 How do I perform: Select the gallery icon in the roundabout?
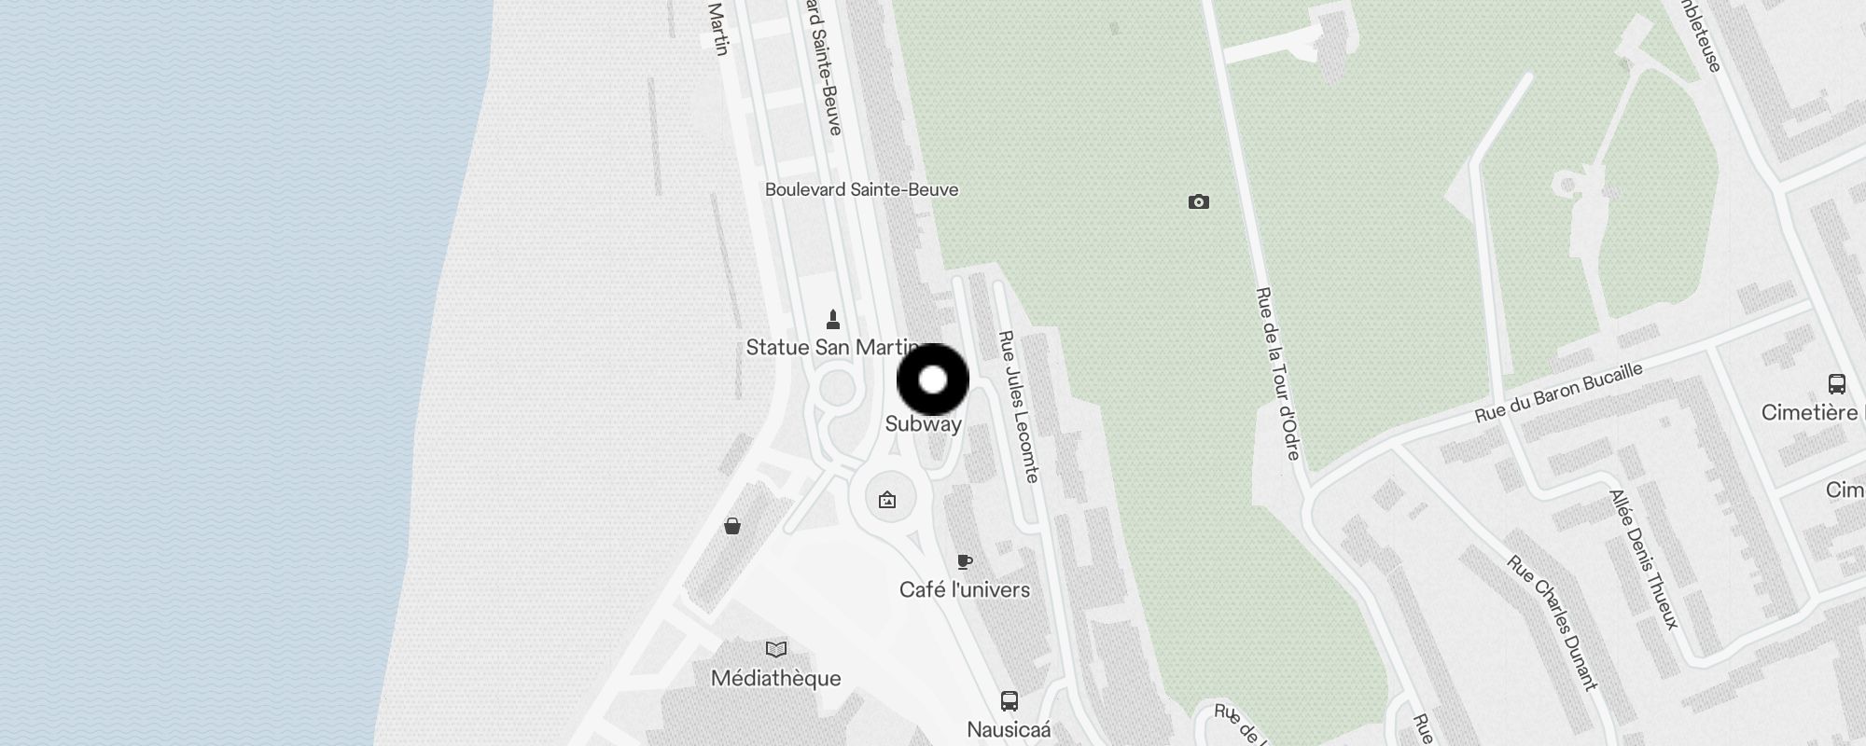pyautogui.click(x=887, y=500)
